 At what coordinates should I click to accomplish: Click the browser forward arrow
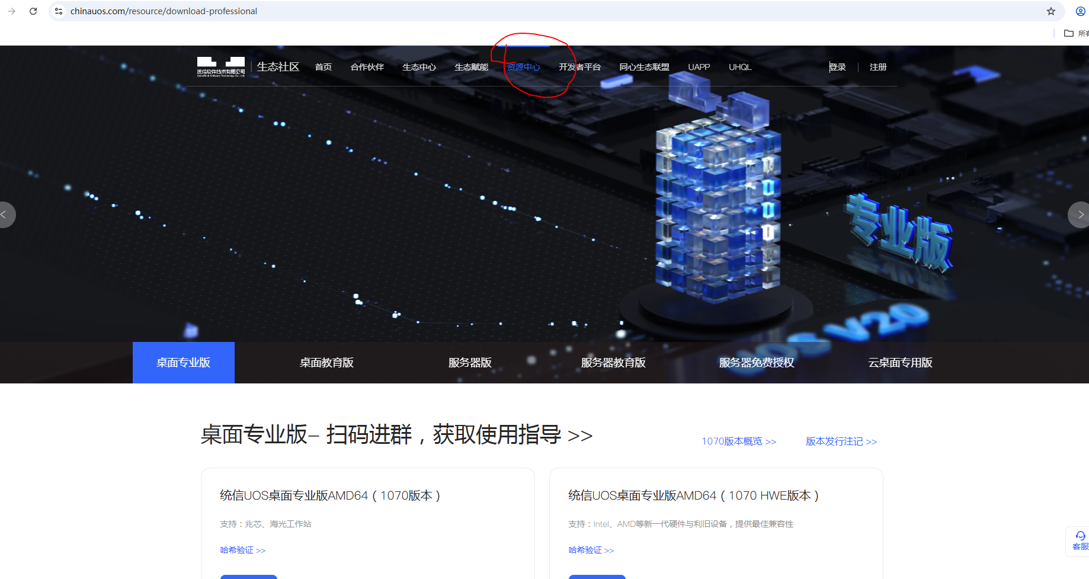pyautogui.click(x=12, y=11)
